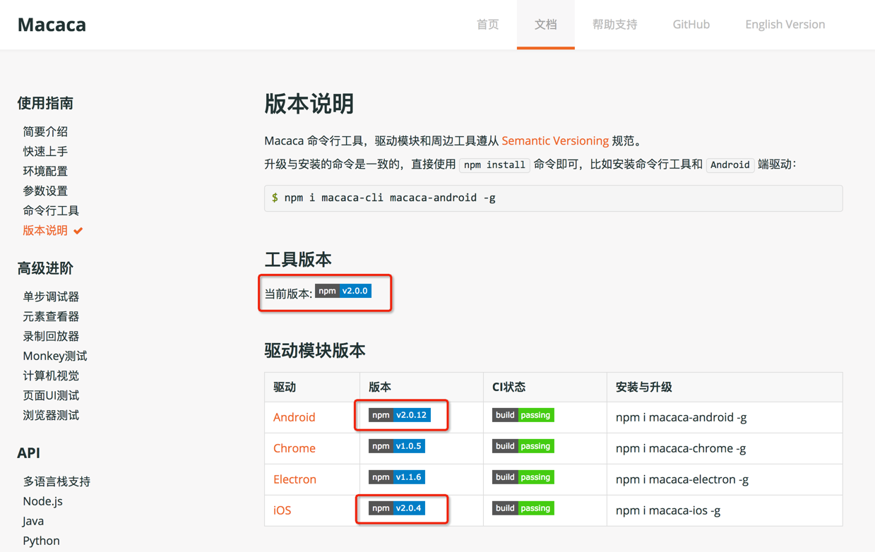
Task: Click the 使用指南 sidebar heading
Action: tap(45, 103)
